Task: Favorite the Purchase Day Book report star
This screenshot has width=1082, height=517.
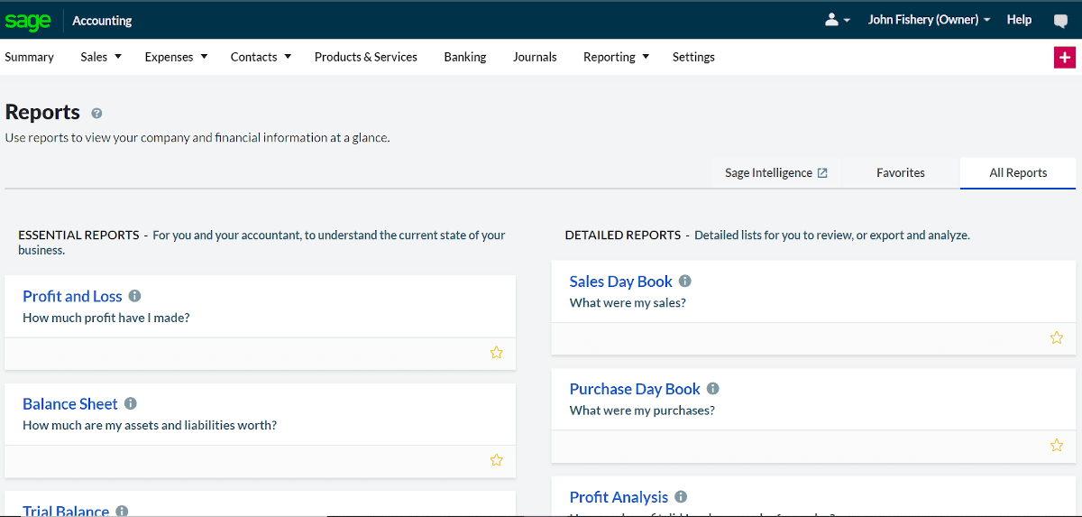Action: click(1057, 445)
